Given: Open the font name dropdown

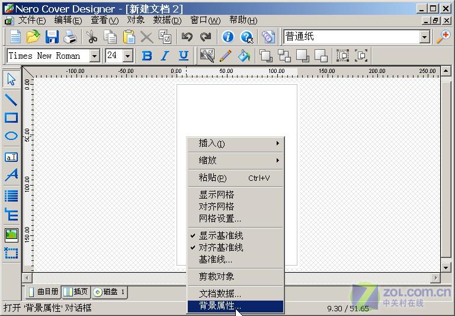Looking at the screenshot, I should pyautogui.click(x=94, y=56).
